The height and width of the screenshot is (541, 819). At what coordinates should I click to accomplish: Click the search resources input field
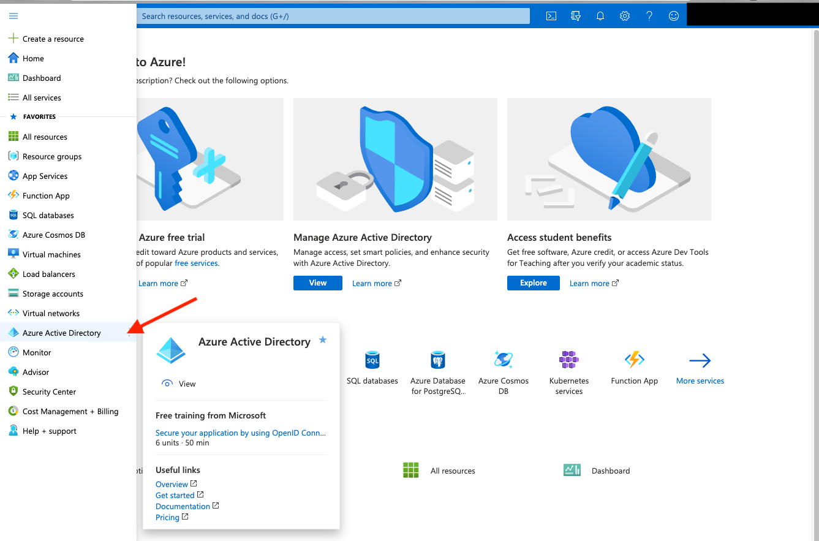coord(333,16)
